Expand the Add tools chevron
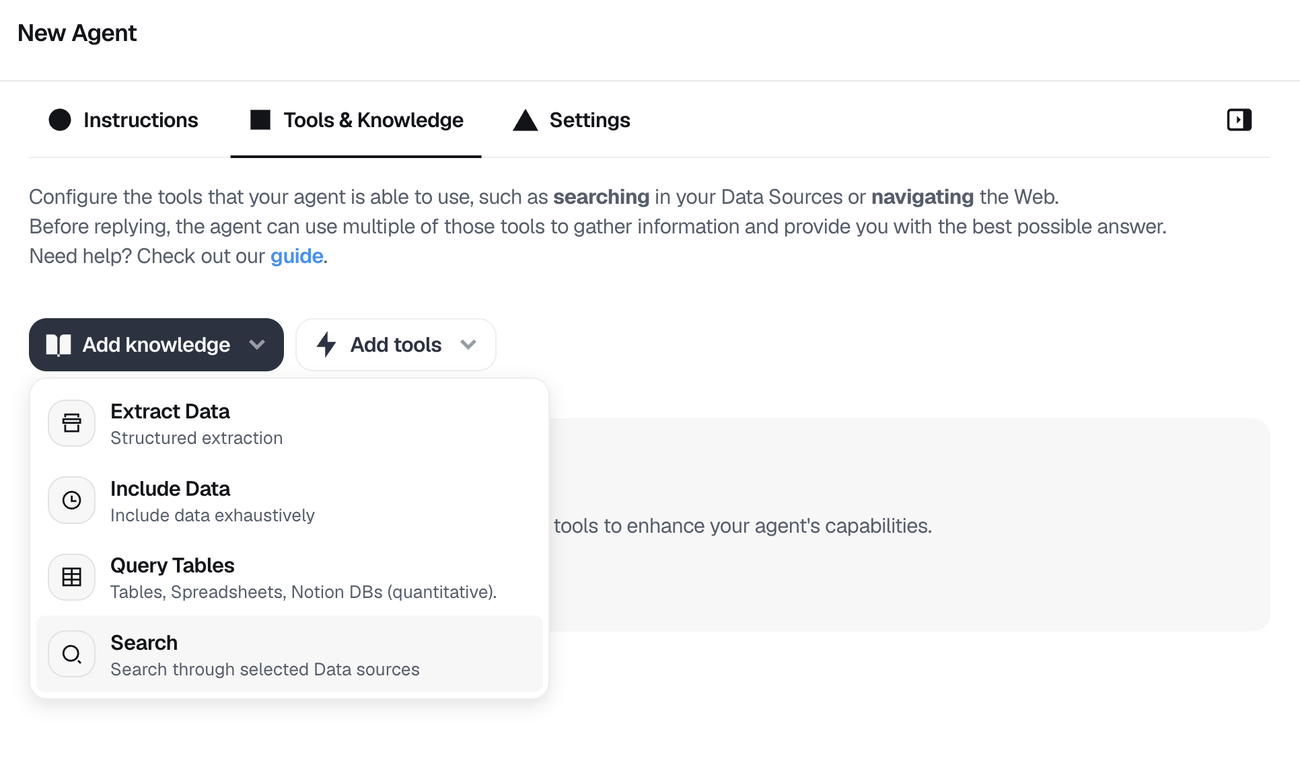This screenshot has width=1300, height=783. point(468,344)
